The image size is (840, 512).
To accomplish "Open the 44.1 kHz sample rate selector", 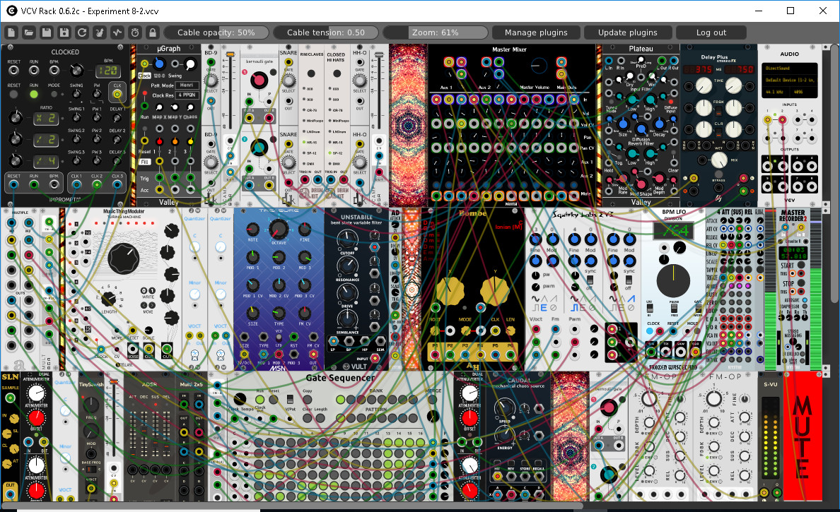I will click(x=775, y=92).
